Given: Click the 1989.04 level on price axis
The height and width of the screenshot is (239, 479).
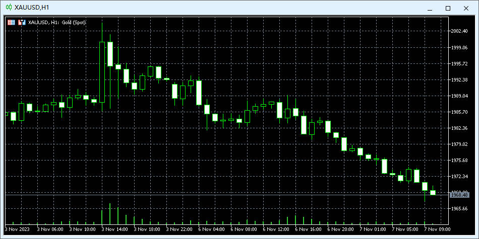Looking at the screenshot, I should 460,96.
